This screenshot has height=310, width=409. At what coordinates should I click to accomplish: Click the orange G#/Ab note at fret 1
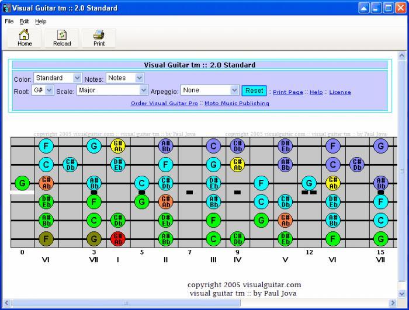(46, 183)
